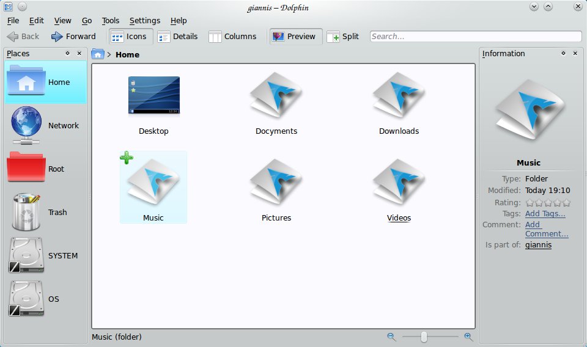The image size is (587, 347).
Task: Go back using the Back arrow button
Action: coord(23,37)
